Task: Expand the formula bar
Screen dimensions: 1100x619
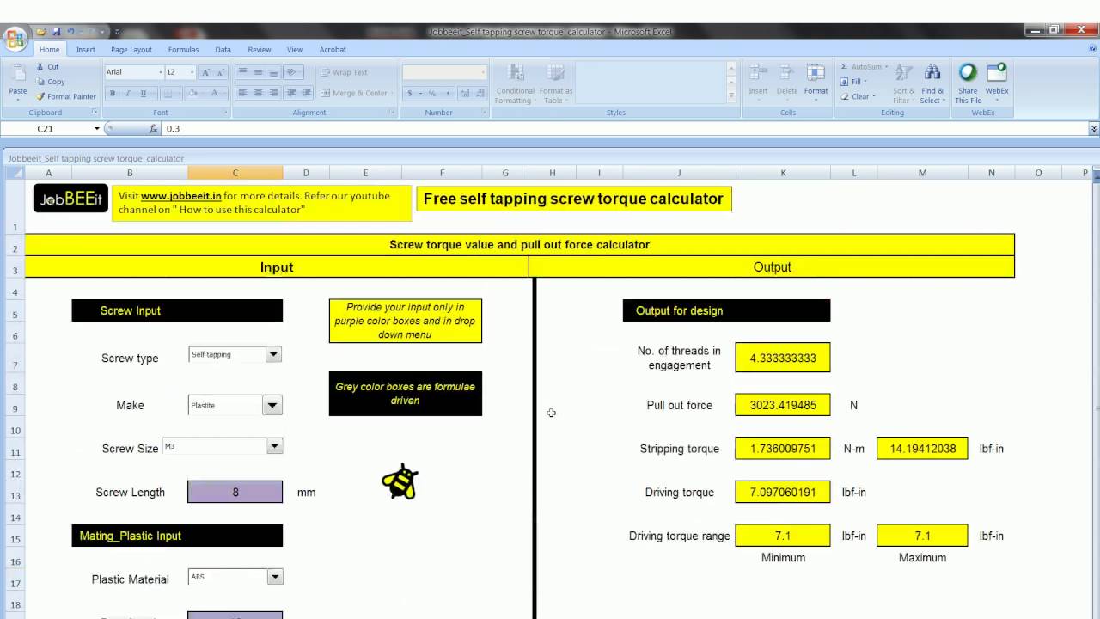Action: point(1093,128)
